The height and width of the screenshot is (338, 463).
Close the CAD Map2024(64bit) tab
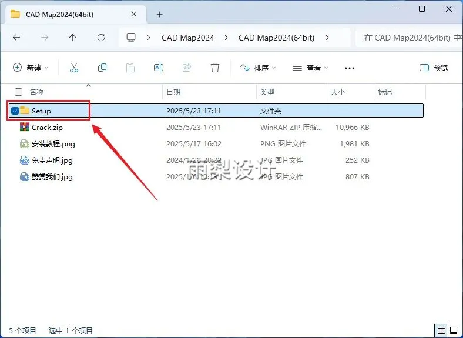pyautogui.click(x=133, y=14)
